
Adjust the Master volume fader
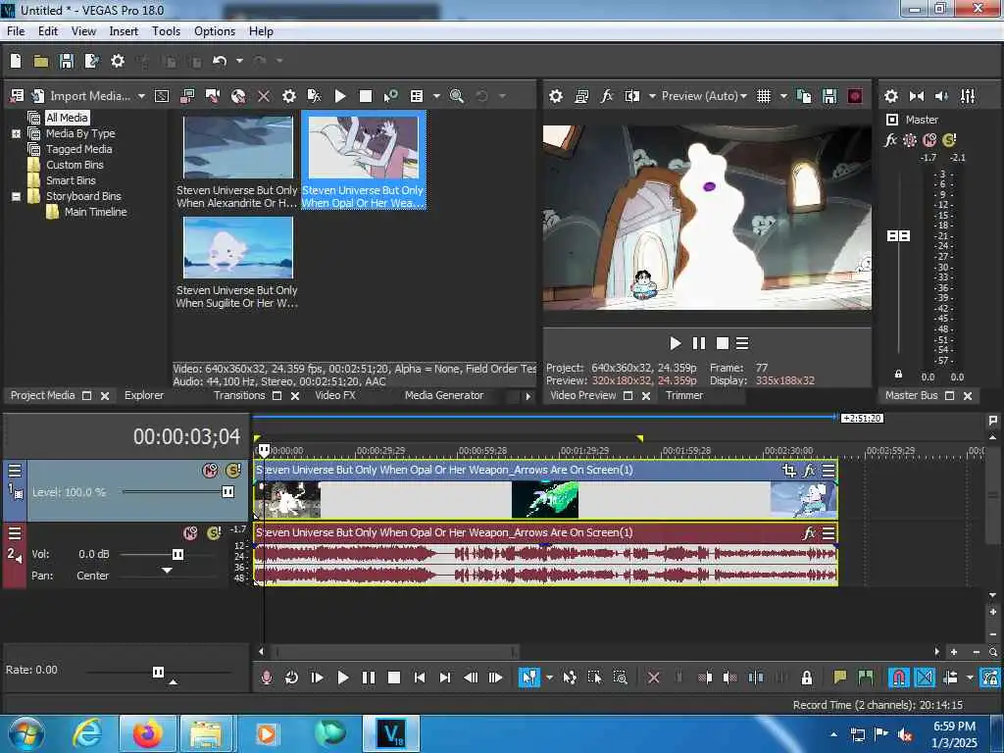pos(898,236)
